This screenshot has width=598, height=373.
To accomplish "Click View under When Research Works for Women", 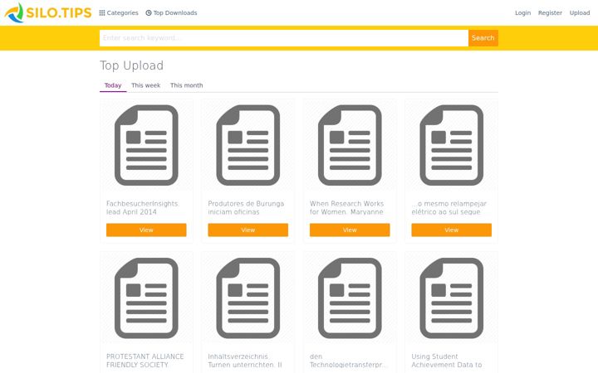I will coord(350,230).
